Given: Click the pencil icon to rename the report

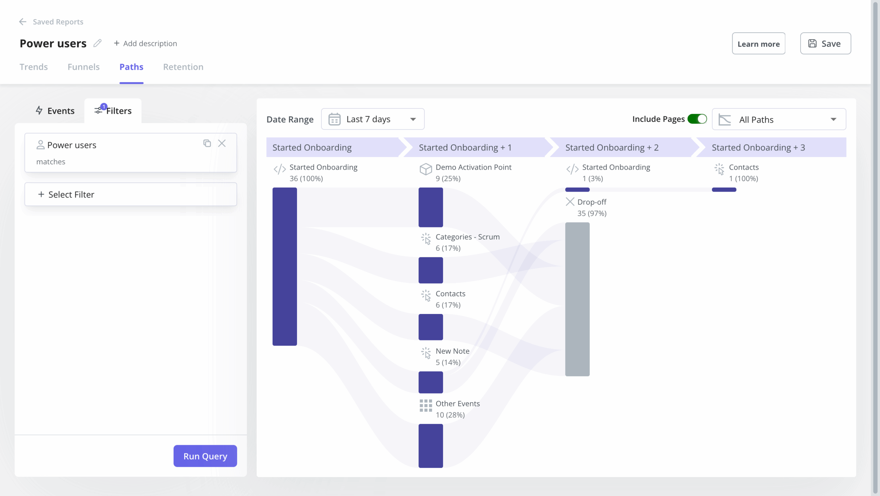Looking at the screenshot, I should tap(97, 43).
